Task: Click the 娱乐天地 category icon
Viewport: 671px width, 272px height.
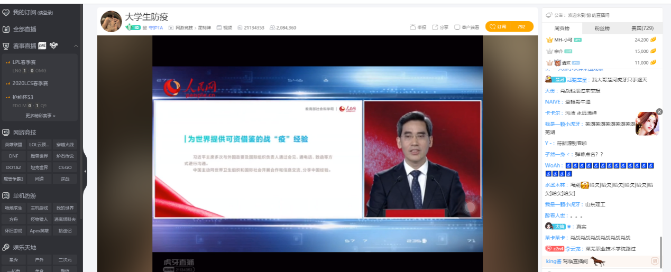Action: coord(6,247)
